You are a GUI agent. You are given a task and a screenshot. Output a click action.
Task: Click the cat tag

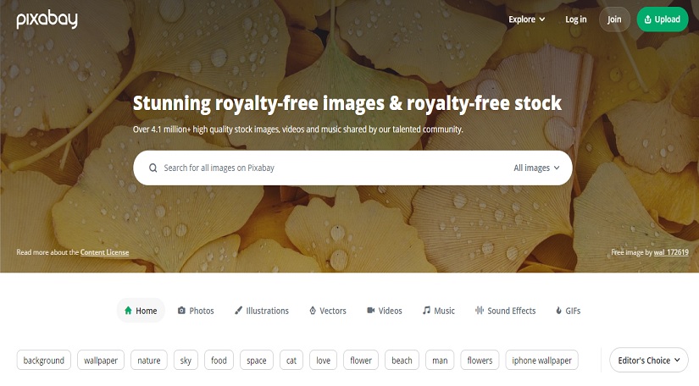[291, 360]
